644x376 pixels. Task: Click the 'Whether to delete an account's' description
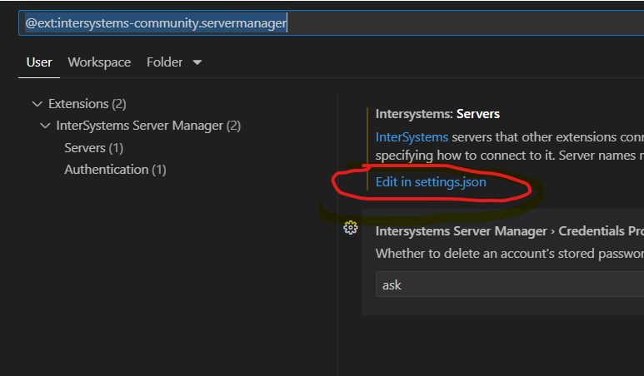tap(510, 254)
